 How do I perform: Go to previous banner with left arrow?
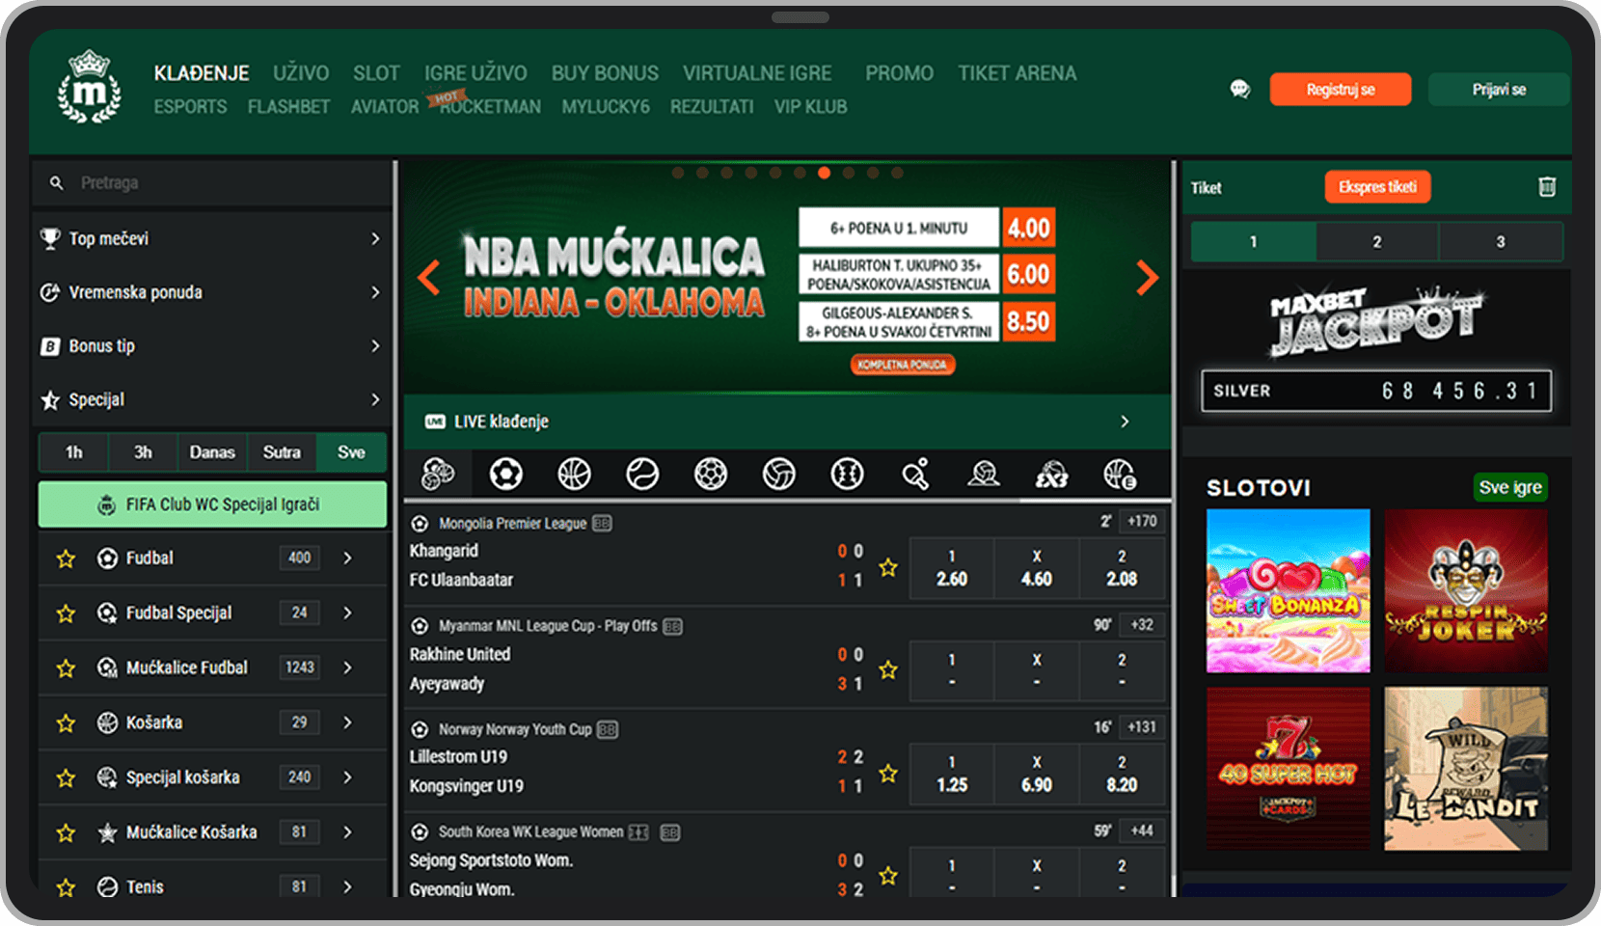[429, 278]
